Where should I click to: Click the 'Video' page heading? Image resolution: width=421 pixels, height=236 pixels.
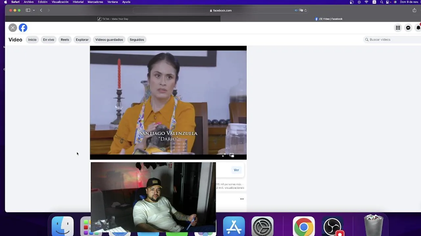[x=15, y=40]
